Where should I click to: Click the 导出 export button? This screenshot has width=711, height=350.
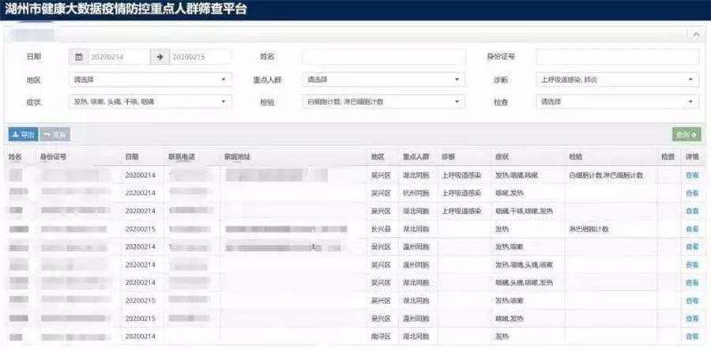[x=22, y=135]
